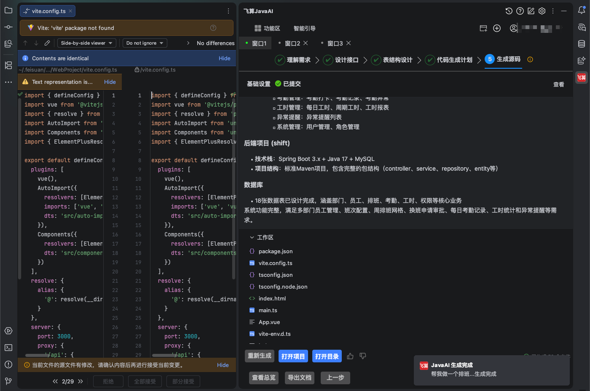This screenshot has width=590, height=391.
Task: Open JavaAI settings hexagon icon
Action: click(542, 11)
